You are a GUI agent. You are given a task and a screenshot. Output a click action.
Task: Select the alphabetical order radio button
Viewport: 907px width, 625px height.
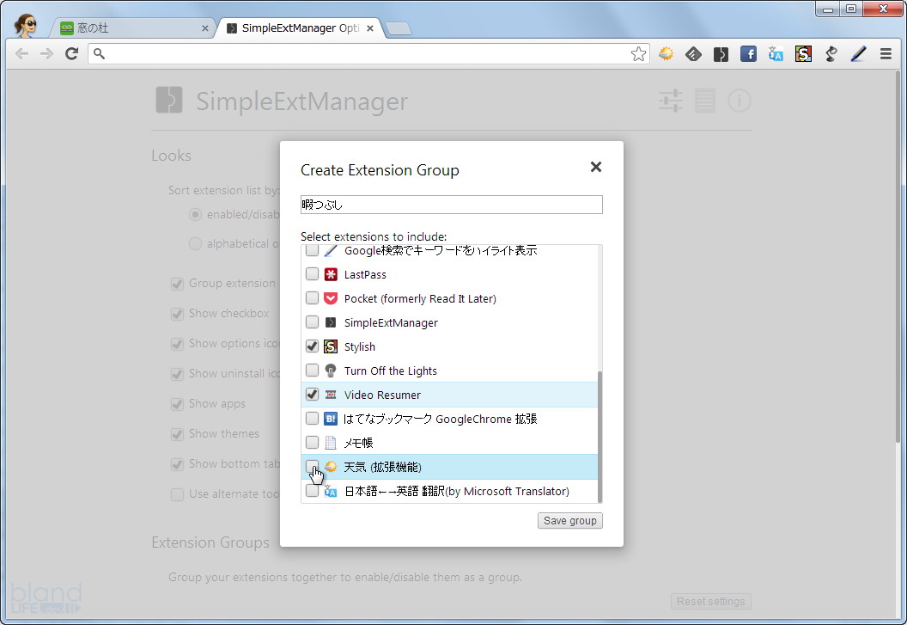pos(196,243)
